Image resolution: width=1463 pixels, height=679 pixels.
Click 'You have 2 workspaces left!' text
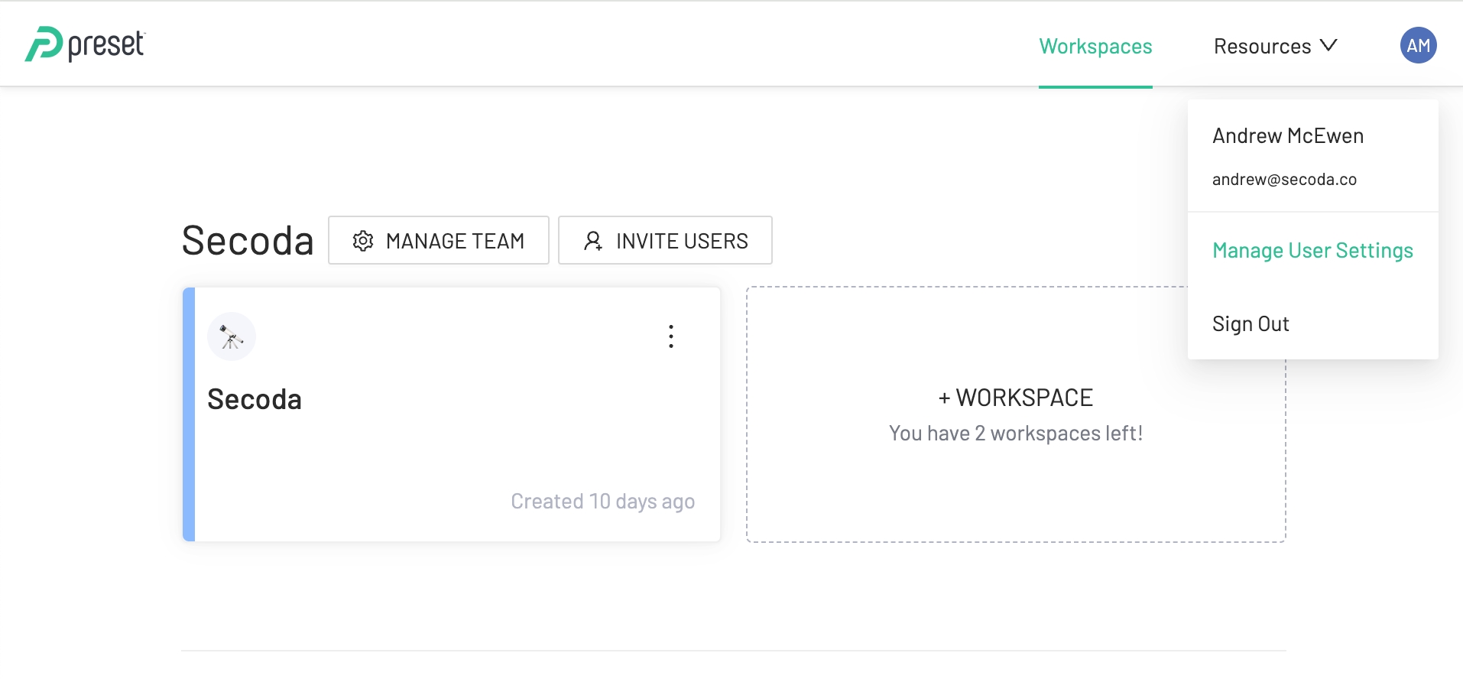1016,434
